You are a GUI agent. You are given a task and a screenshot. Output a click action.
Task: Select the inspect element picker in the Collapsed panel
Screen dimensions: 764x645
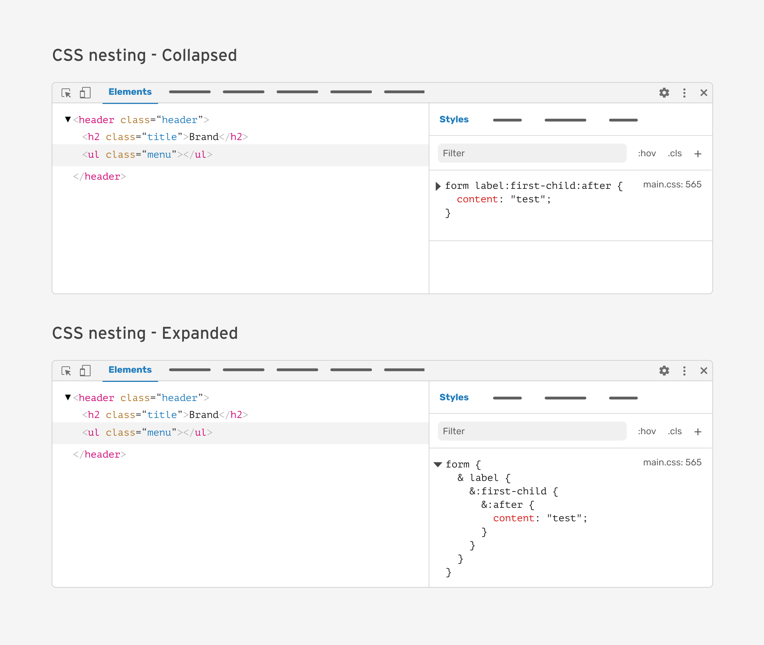pyautogui.click(x=66, y=93)
